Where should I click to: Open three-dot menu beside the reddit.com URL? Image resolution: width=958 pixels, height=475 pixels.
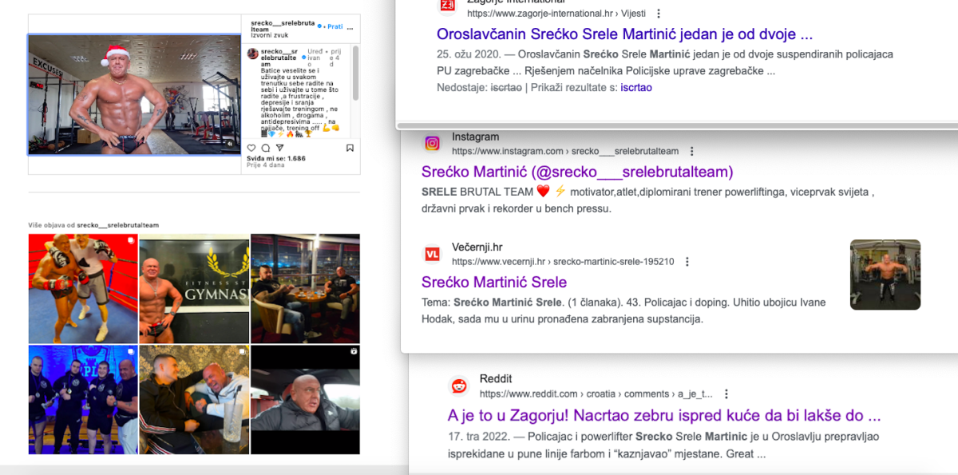click(726, 394)
